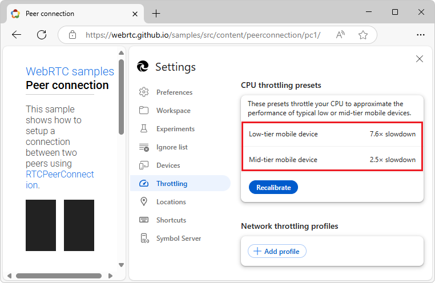Image resolution: width=435 pixels, height=283 pixels.
Task: Click the Locations pin icon
Action: [x=144, y=201]
